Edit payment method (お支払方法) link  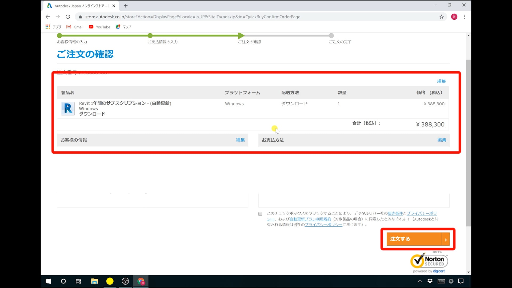(x=441, y=140)
